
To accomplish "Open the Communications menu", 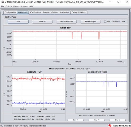I will coord(20,6).
